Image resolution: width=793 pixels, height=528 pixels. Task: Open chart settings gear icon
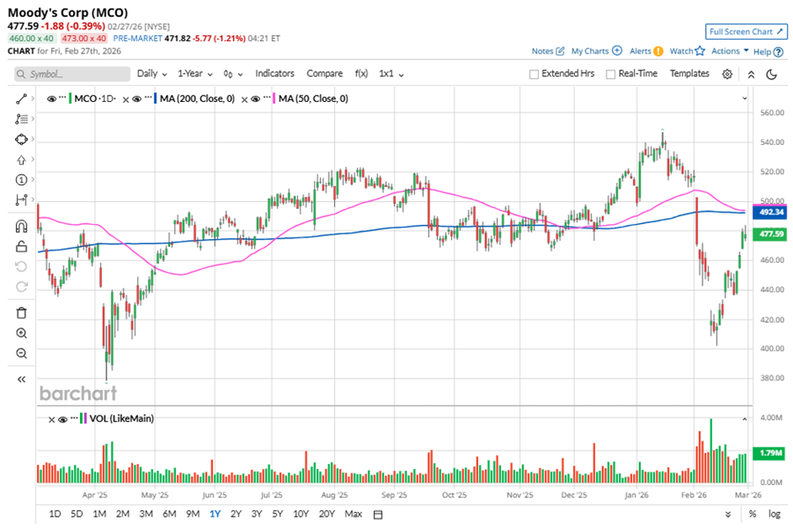[x=727, y=74]
